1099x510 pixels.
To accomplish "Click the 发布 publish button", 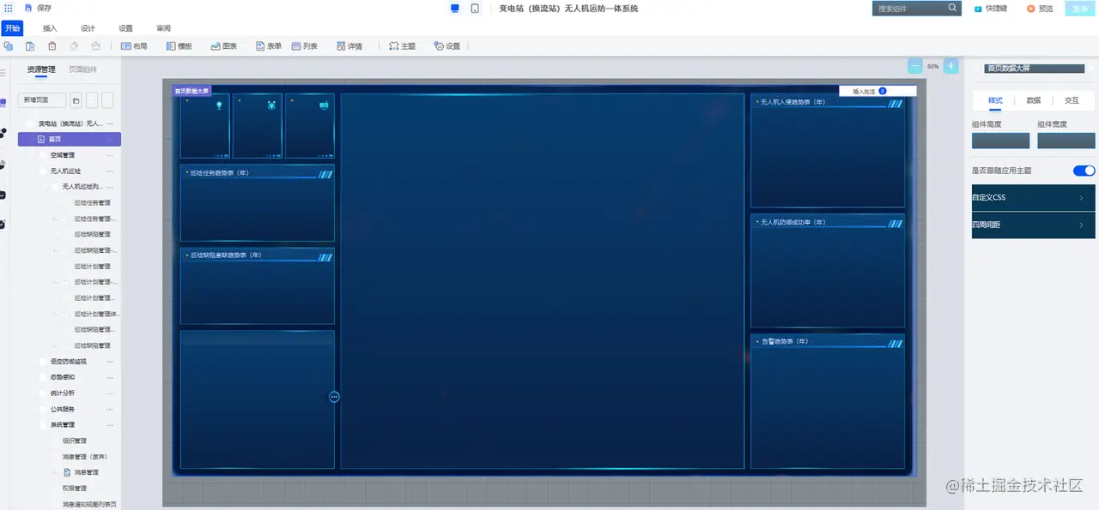I will (1080, 9).
